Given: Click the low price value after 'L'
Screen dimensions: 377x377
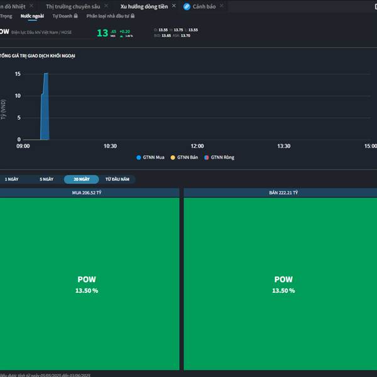Looking at the screenshot, I should (x=193, y=30).
